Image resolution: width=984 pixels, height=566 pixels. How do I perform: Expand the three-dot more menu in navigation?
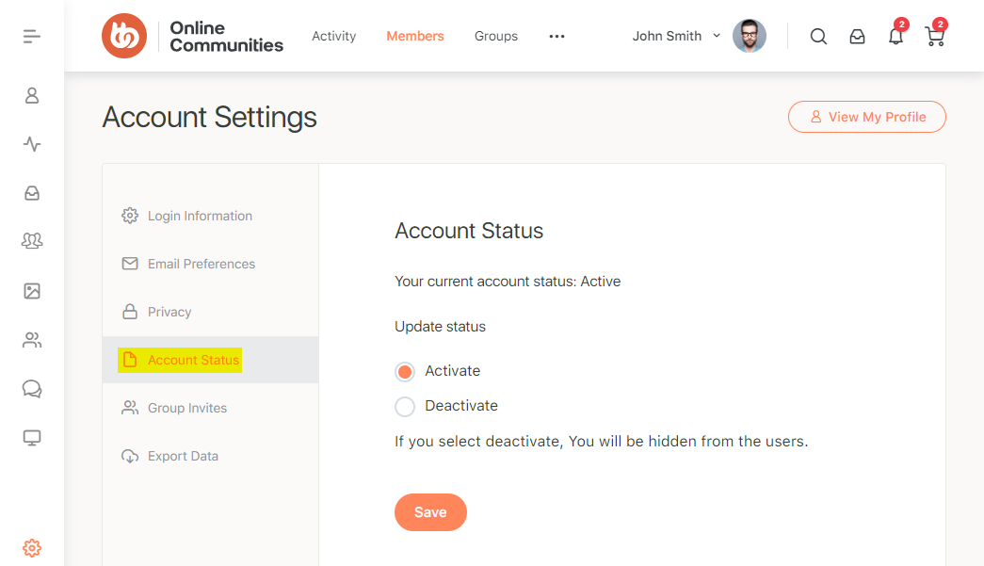[x=557, y=37]
